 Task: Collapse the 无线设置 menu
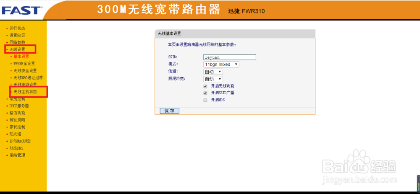[x=17, y=49]
